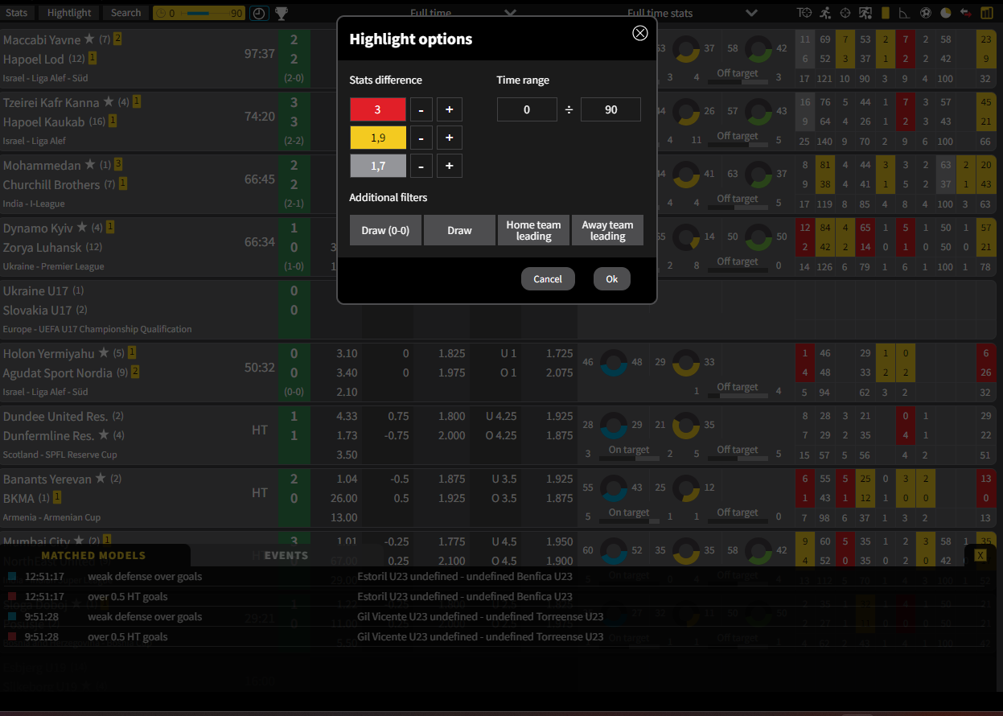1003x716 pixels.
Task: Select the yellow 1,9 color swatch
Action: coord(377,138)
